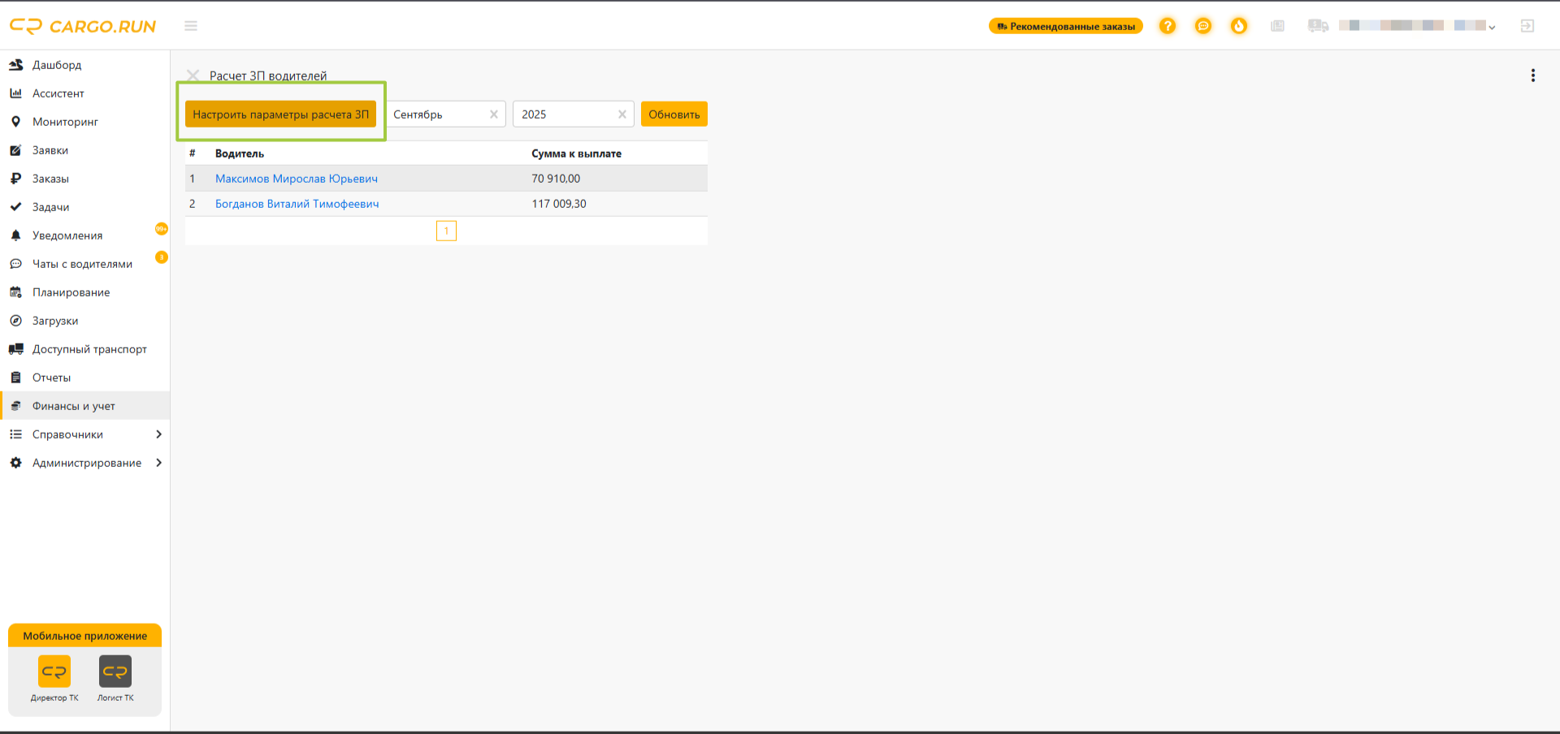Click the Мобильное приложение banner header

click(84, 636)
